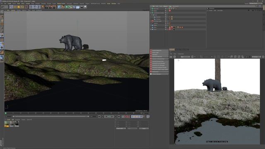Open viewport Display menu
The image size is (265, 149).
coord(19,10)
